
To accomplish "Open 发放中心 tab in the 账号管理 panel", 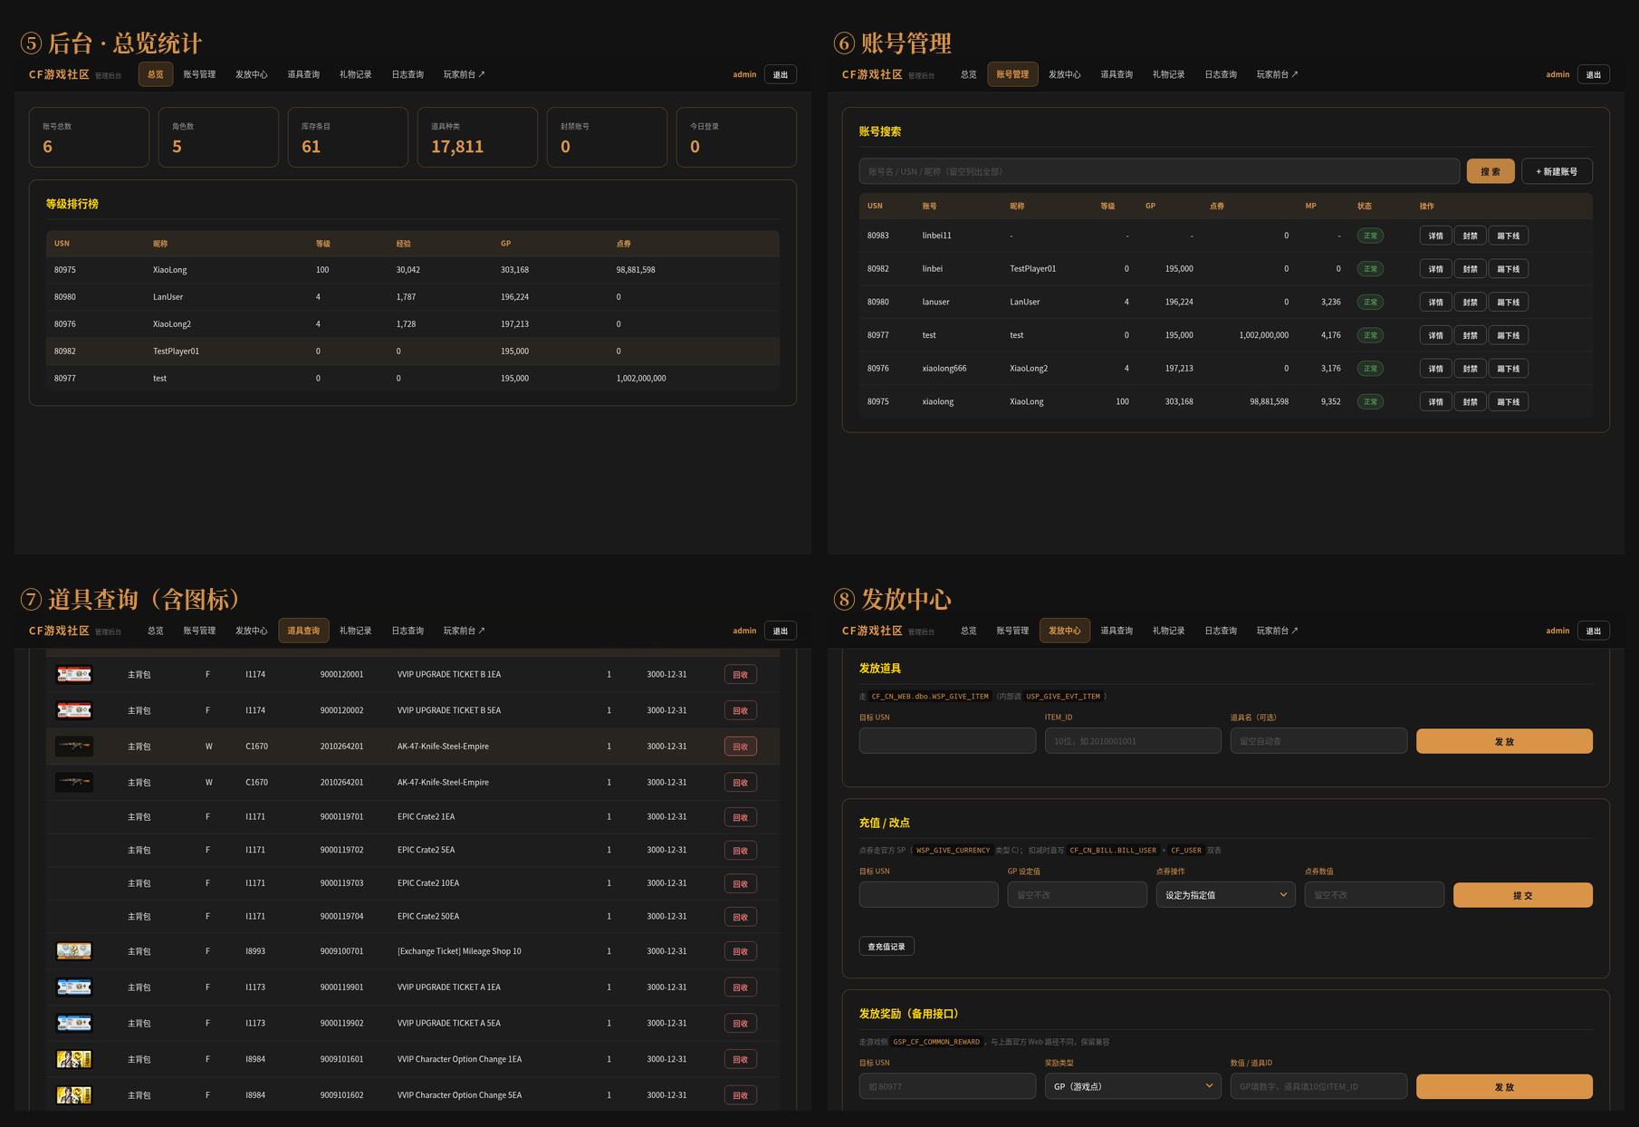I will point(1064,74).
